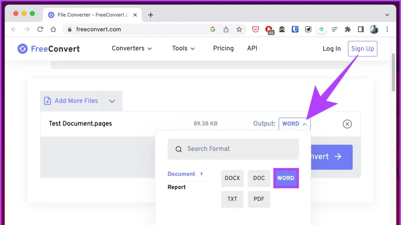The height and width of the screenshot is (225, 401).
Task: Click the Test Document.pages file name
Action: point(81,124)
